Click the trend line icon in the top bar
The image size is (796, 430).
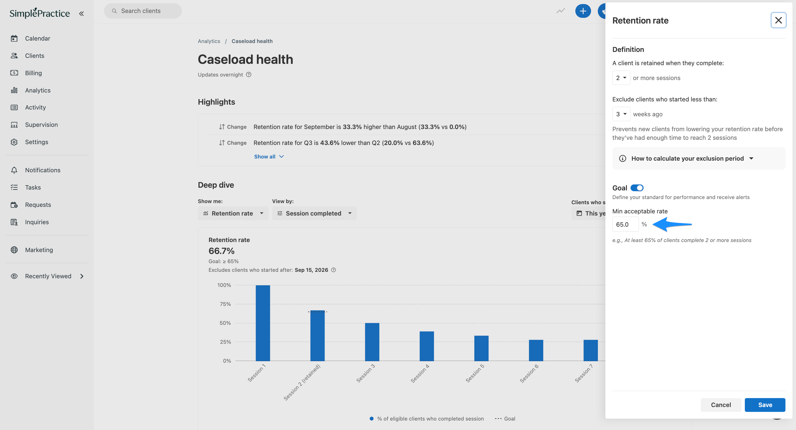(560, 11)
